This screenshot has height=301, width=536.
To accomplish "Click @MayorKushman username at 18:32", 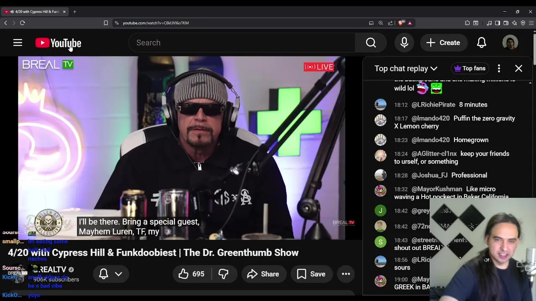I will coord(437,189).
